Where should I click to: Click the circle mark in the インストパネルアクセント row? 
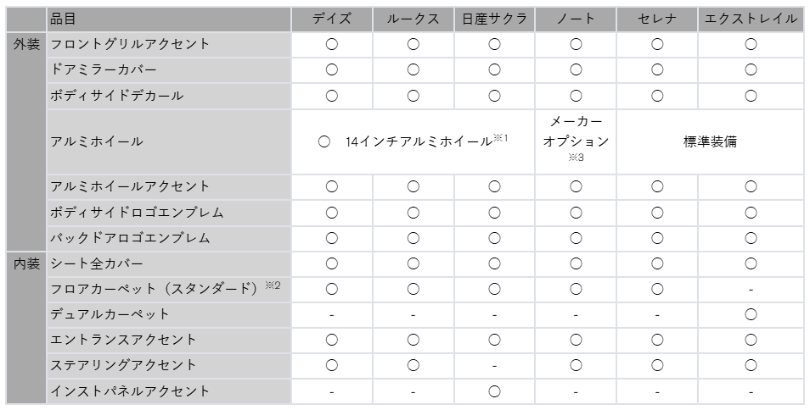[494, 391]
